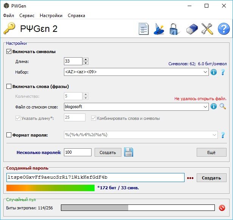
Task: Click info icon beside character set field
Action: click(214, 72)
